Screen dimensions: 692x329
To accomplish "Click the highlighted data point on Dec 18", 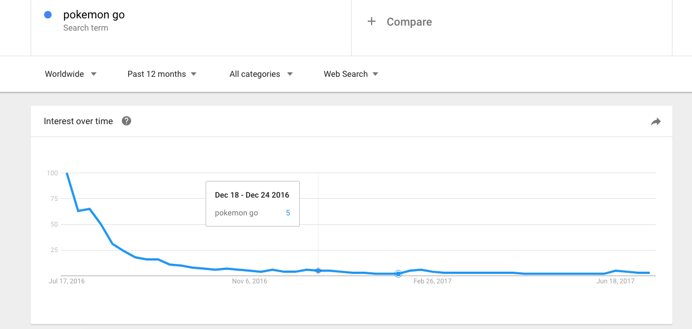I will tap(318, 271).
